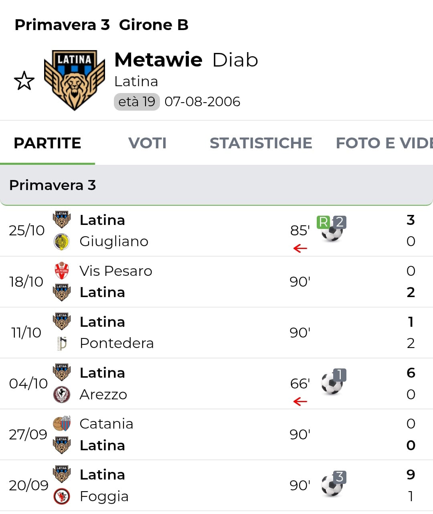This screenshot has width=433, height=514.
Task: Open the Catania team name link
Action: tap(106, 424)
